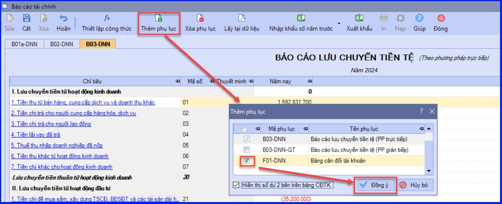Screen dimensions: 502x204
Task: Open link 6. Tiền thu khác
Action: (x=60, y=156)
